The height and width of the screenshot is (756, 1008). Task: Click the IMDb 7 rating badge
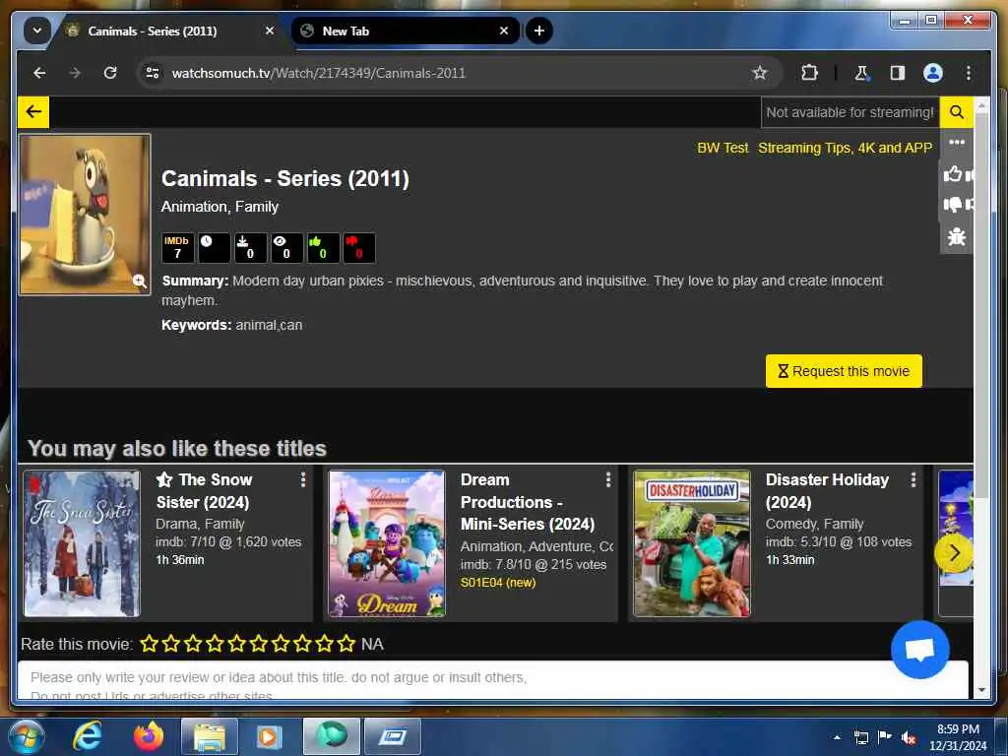coord(177,247)
